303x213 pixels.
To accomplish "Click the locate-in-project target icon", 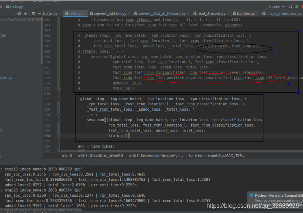I will (19, 13).
